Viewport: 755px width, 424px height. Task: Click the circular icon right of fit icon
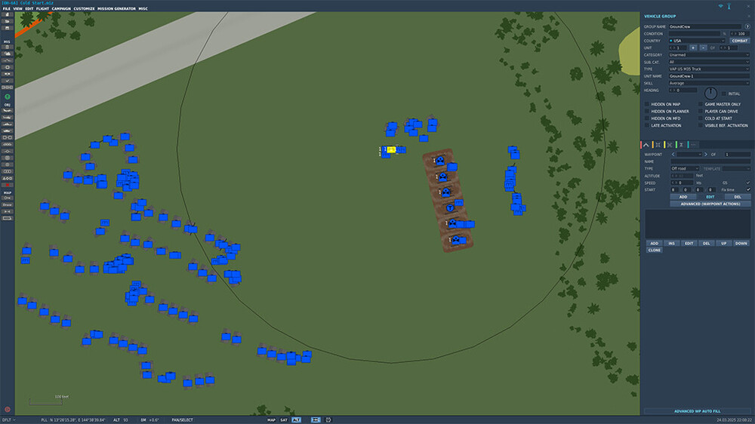pyautogui.click(x=328, y=419)
